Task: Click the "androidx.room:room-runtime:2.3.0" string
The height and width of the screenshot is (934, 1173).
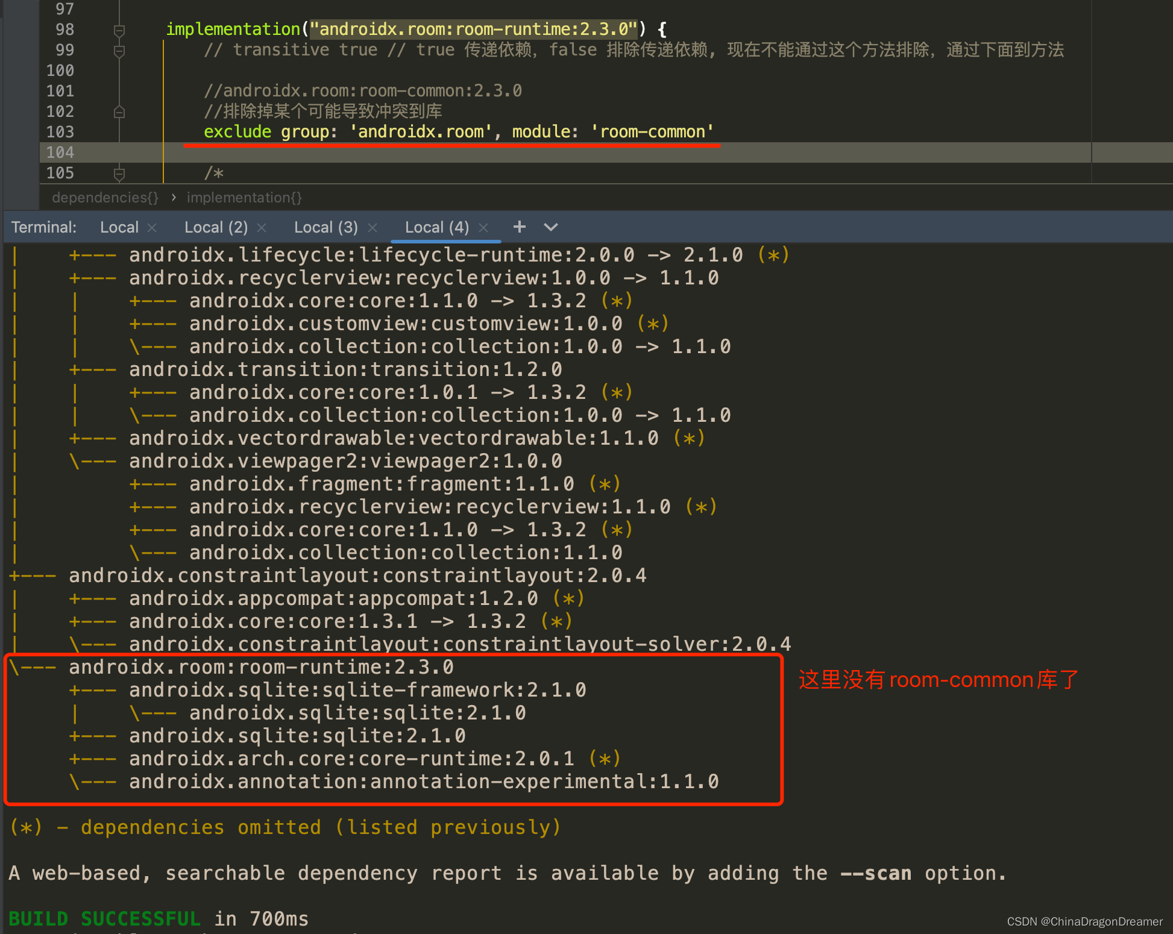Action: (x=473, y=29)
